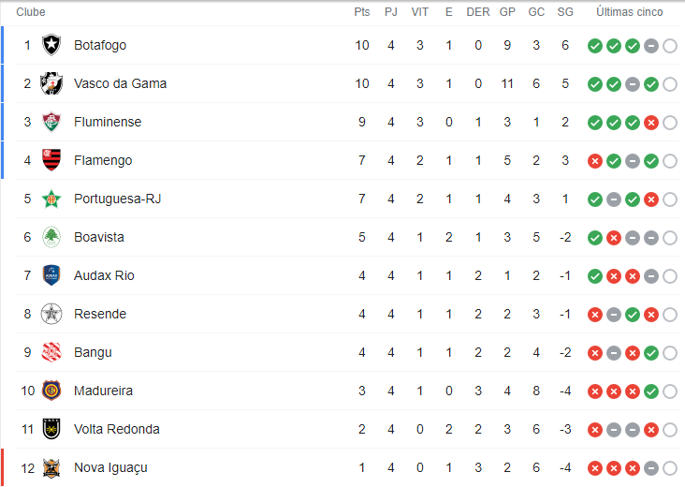Click the Portuguesa-RJ star crest
The width and height of the screenshot is (685, 487).
coord(51,199)
